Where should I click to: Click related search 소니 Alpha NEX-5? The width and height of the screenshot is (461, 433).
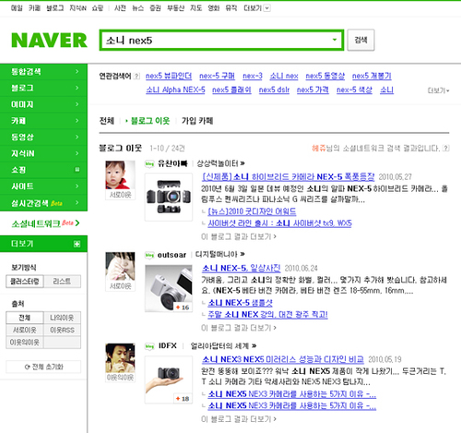175,90
